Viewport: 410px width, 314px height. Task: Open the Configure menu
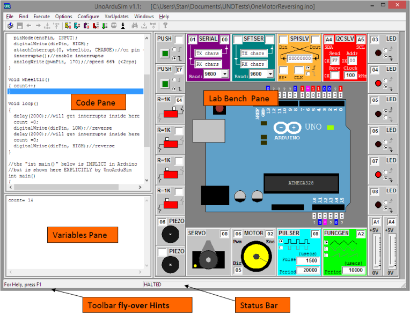click(x=89, y=17)
